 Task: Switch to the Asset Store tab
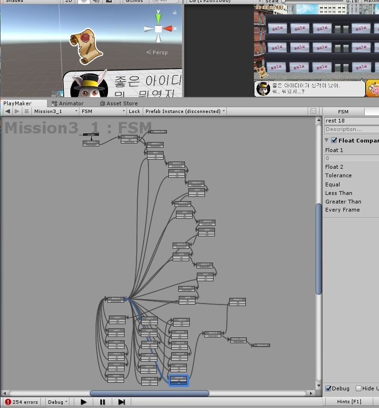click(119, 103)
